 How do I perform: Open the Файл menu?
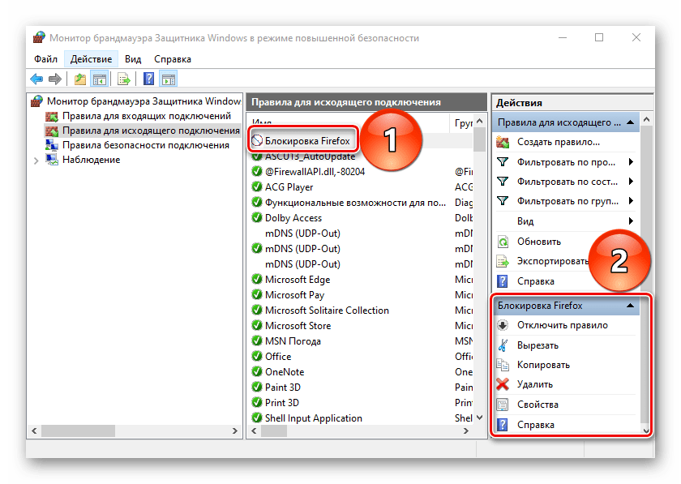tap(45, 59)
